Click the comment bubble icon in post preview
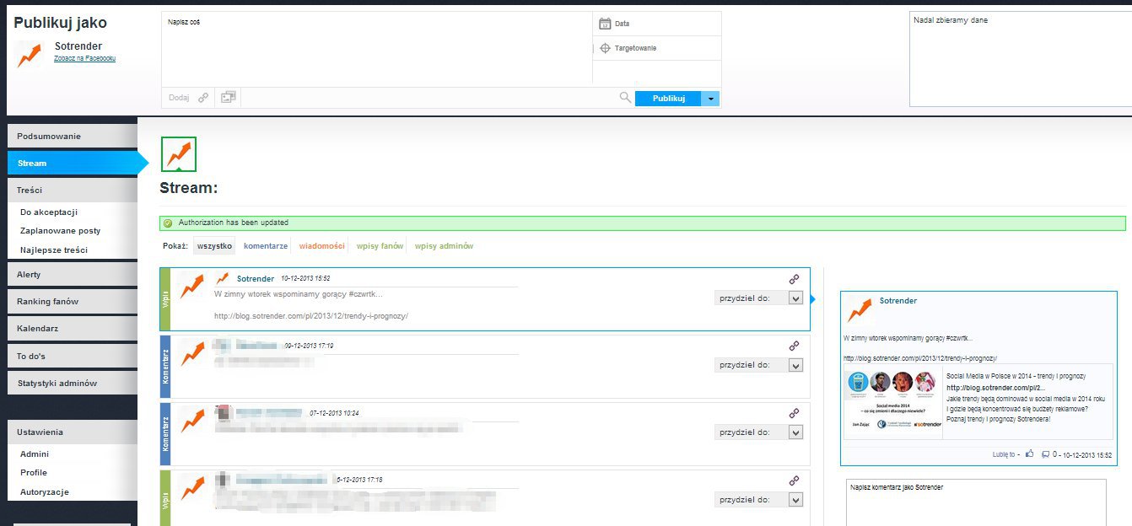This screenshot has height=526, width=1132. 1046,454
